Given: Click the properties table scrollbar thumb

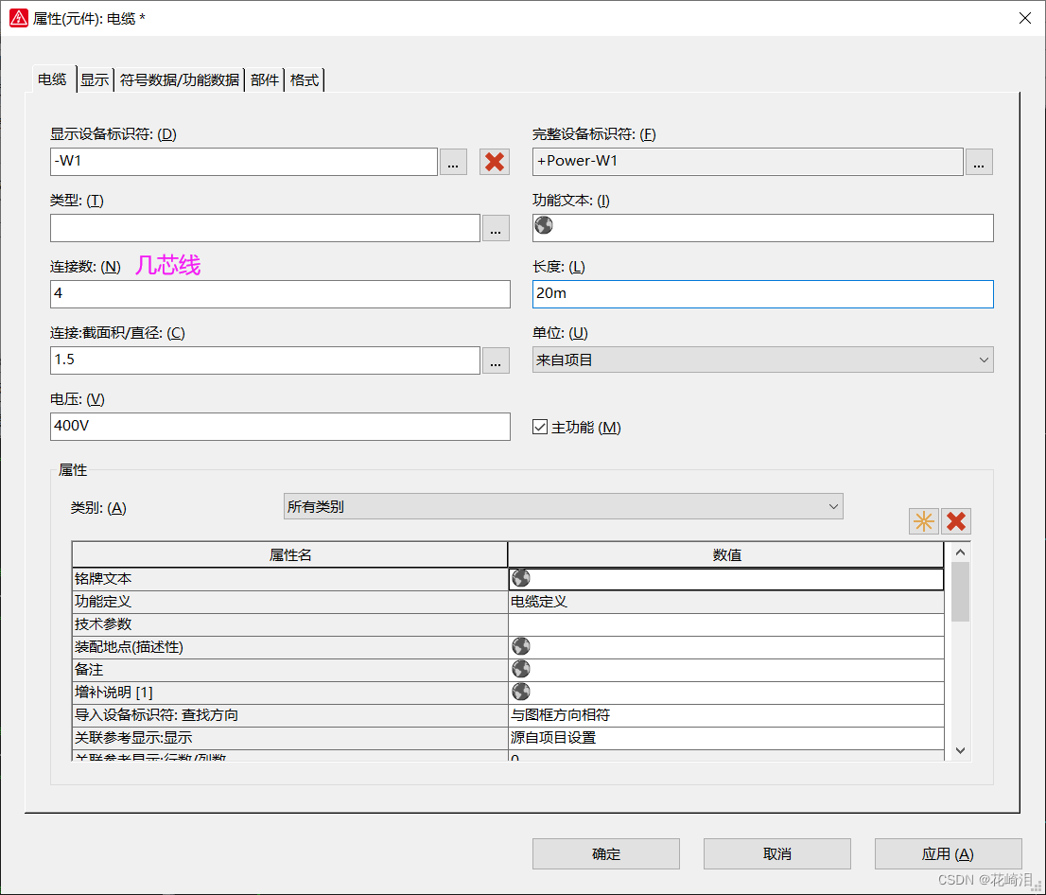Looking at the screenshot, I should click(961, 591).
